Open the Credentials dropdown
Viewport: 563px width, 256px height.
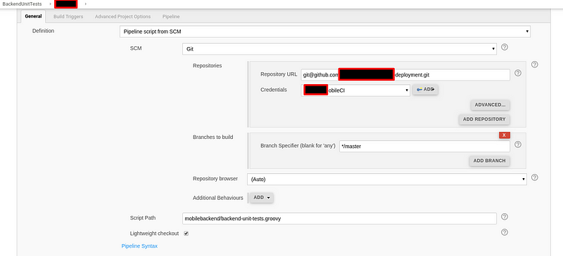(355, 90)
